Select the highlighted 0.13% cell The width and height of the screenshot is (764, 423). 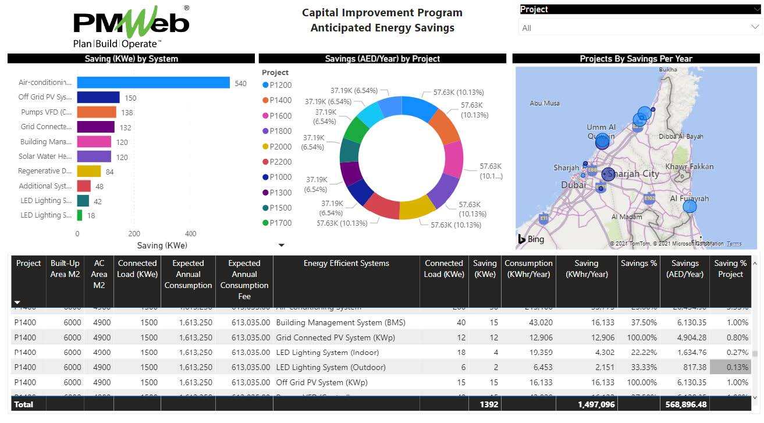pos(730,368)
